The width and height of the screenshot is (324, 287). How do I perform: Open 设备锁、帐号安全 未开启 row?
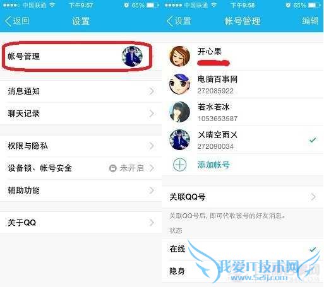(x=81, y=168)
